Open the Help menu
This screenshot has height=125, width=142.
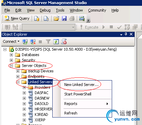115,10
